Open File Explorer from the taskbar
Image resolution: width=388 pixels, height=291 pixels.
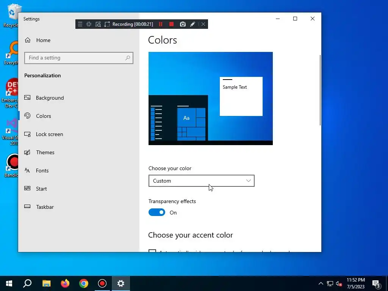[46, 283]
